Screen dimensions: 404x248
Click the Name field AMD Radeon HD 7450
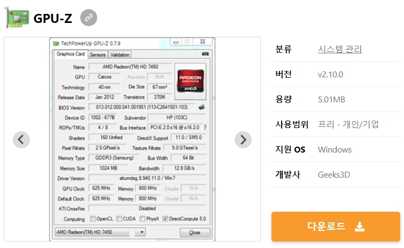tap(130, 67)
